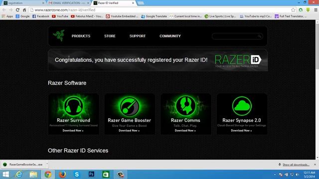Open Photoshop from taskbar
Screen dimensions: 319x179
click(91, 175)
